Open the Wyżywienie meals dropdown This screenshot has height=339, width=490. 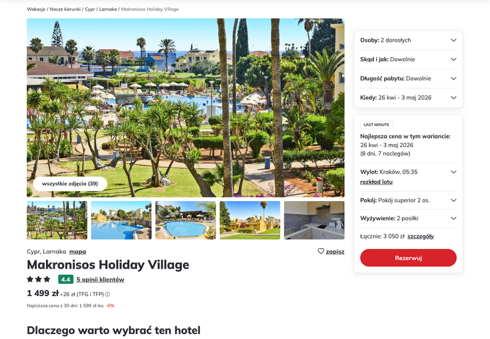click(408, 218)
